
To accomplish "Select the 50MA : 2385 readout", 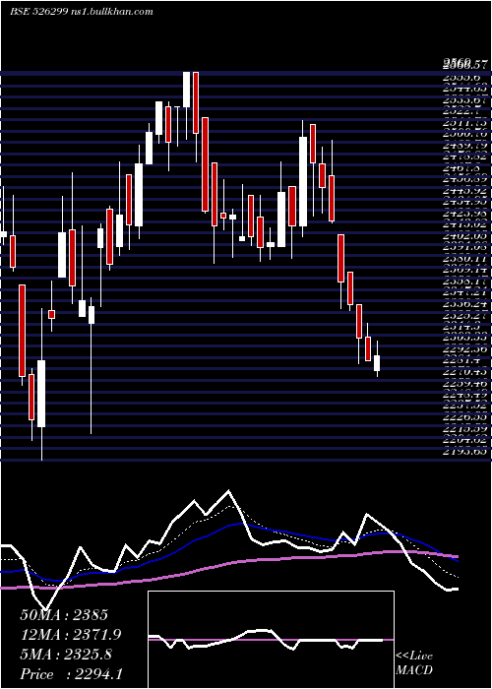I will pos(64,615).
